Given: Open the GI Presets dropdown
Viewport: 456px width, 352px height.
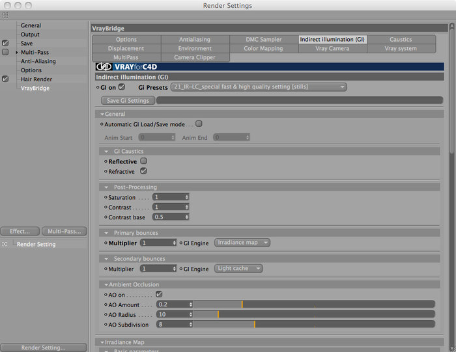Looking at the screenshot, I should click(x=259, y=87).
